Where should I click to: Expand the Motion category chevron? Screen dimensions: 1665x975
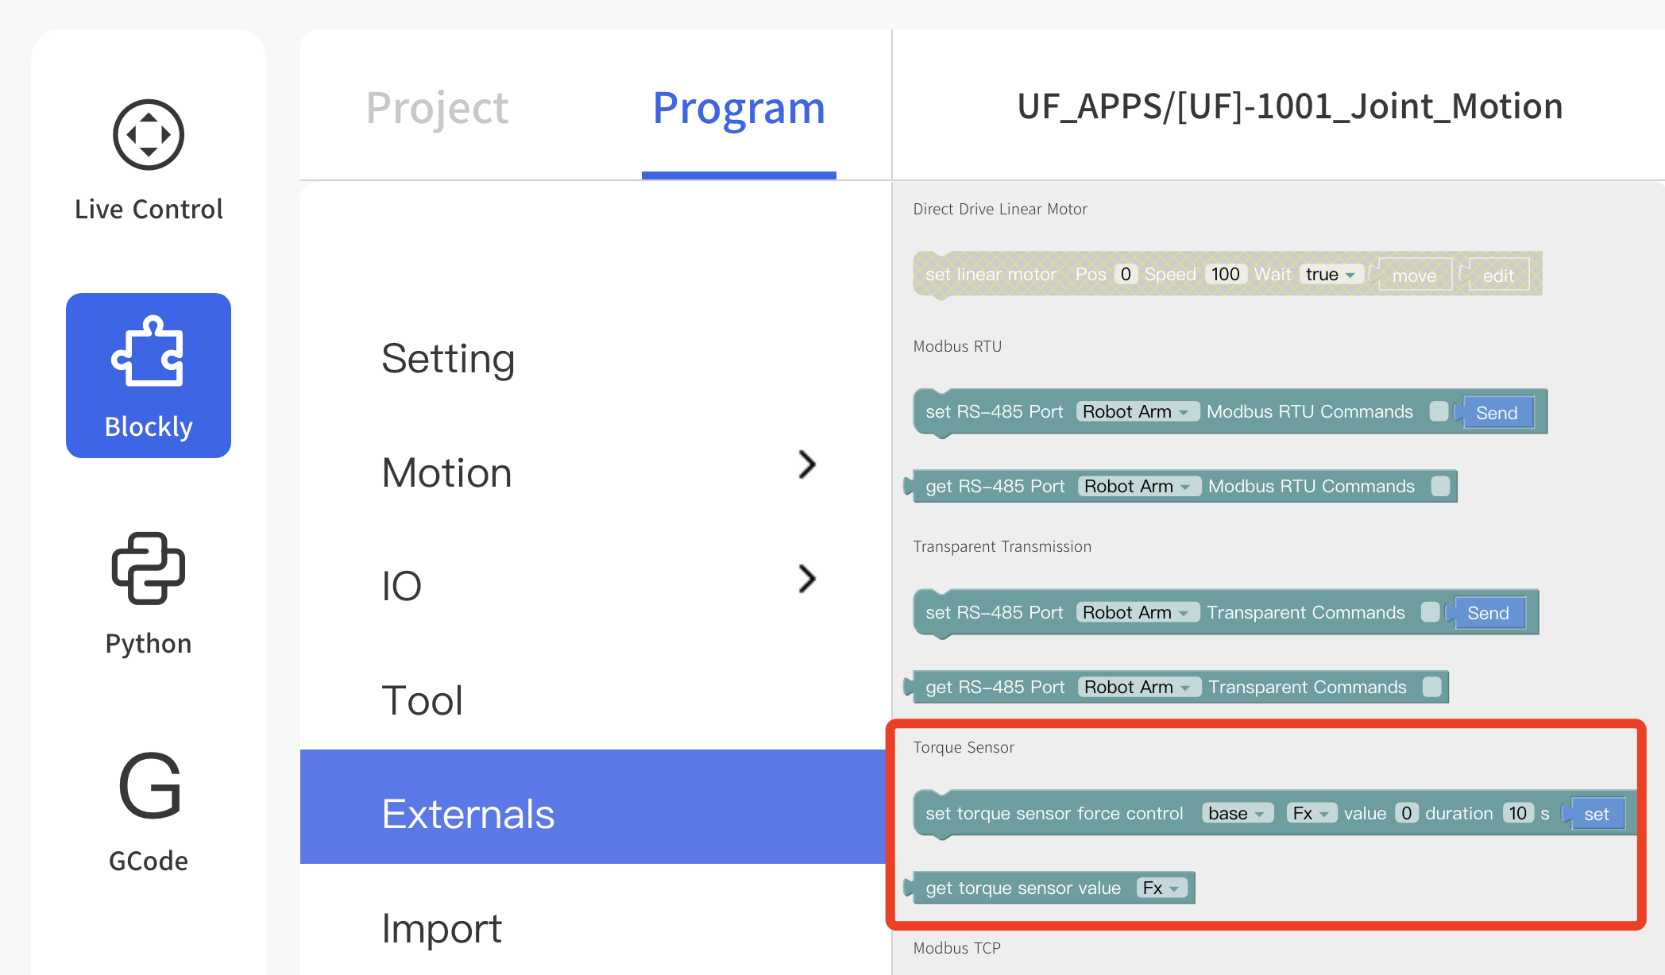(807, 465)
